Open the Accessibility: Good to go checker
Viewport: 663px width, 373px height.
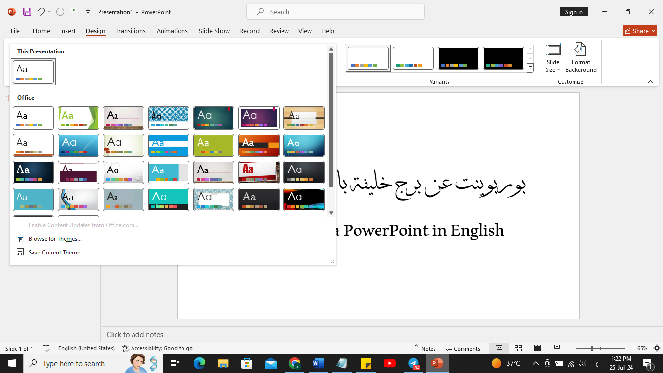coord(157,348)
